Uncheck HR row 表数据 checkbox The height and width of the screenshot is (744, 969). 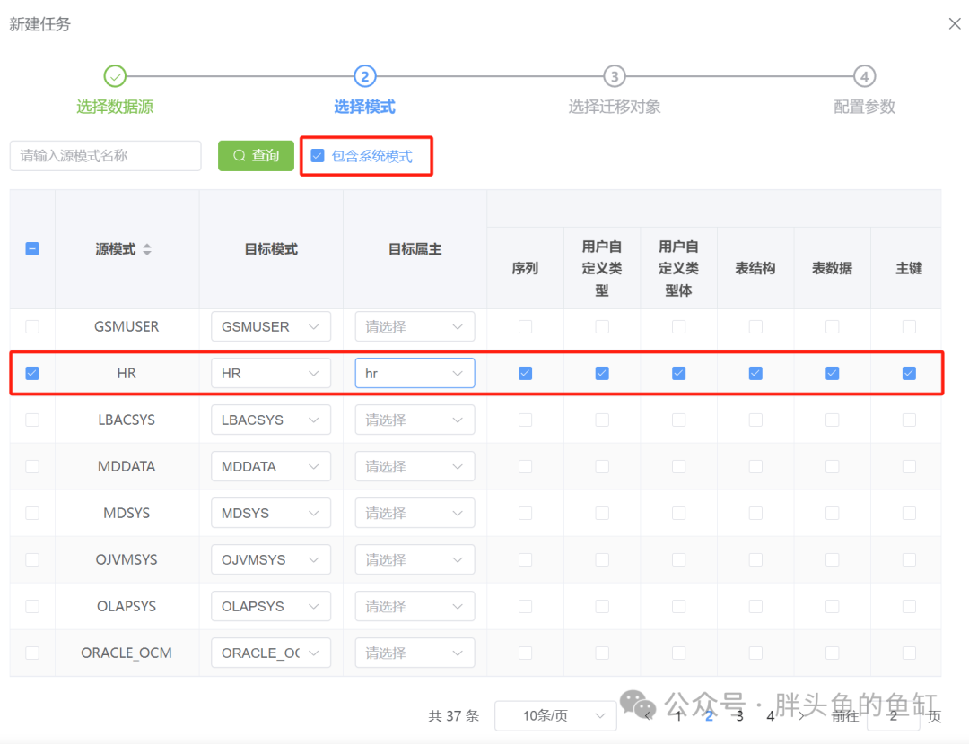coord(832,373)
